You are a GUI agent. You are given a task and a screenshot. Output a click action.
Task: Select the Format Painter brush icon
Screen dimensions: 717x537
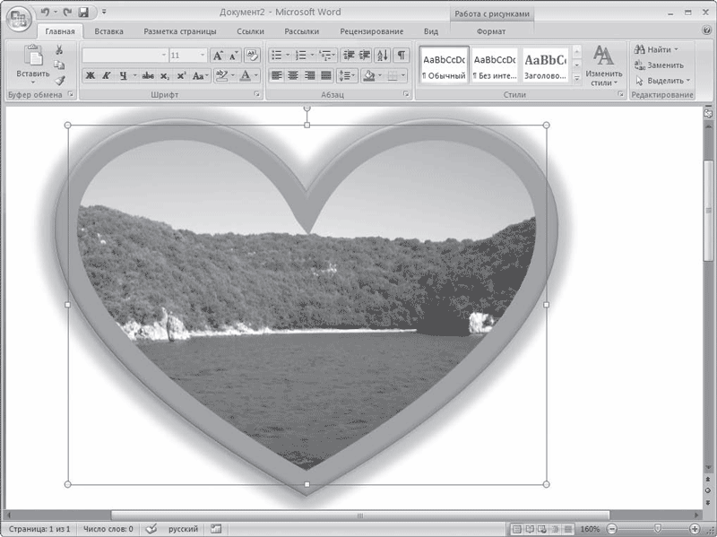pos(59,81)
